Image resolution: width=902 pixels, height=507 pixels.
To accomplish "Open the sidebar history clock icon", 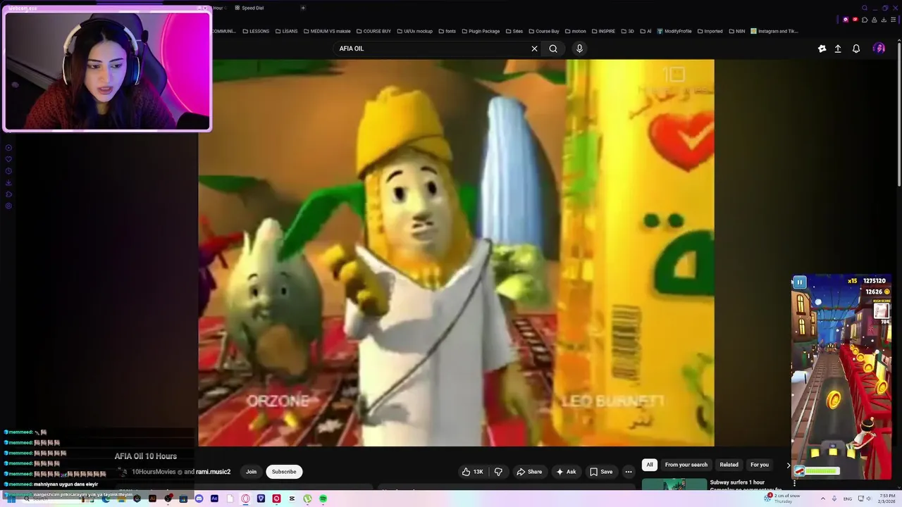I will click(x=8, y=170).
